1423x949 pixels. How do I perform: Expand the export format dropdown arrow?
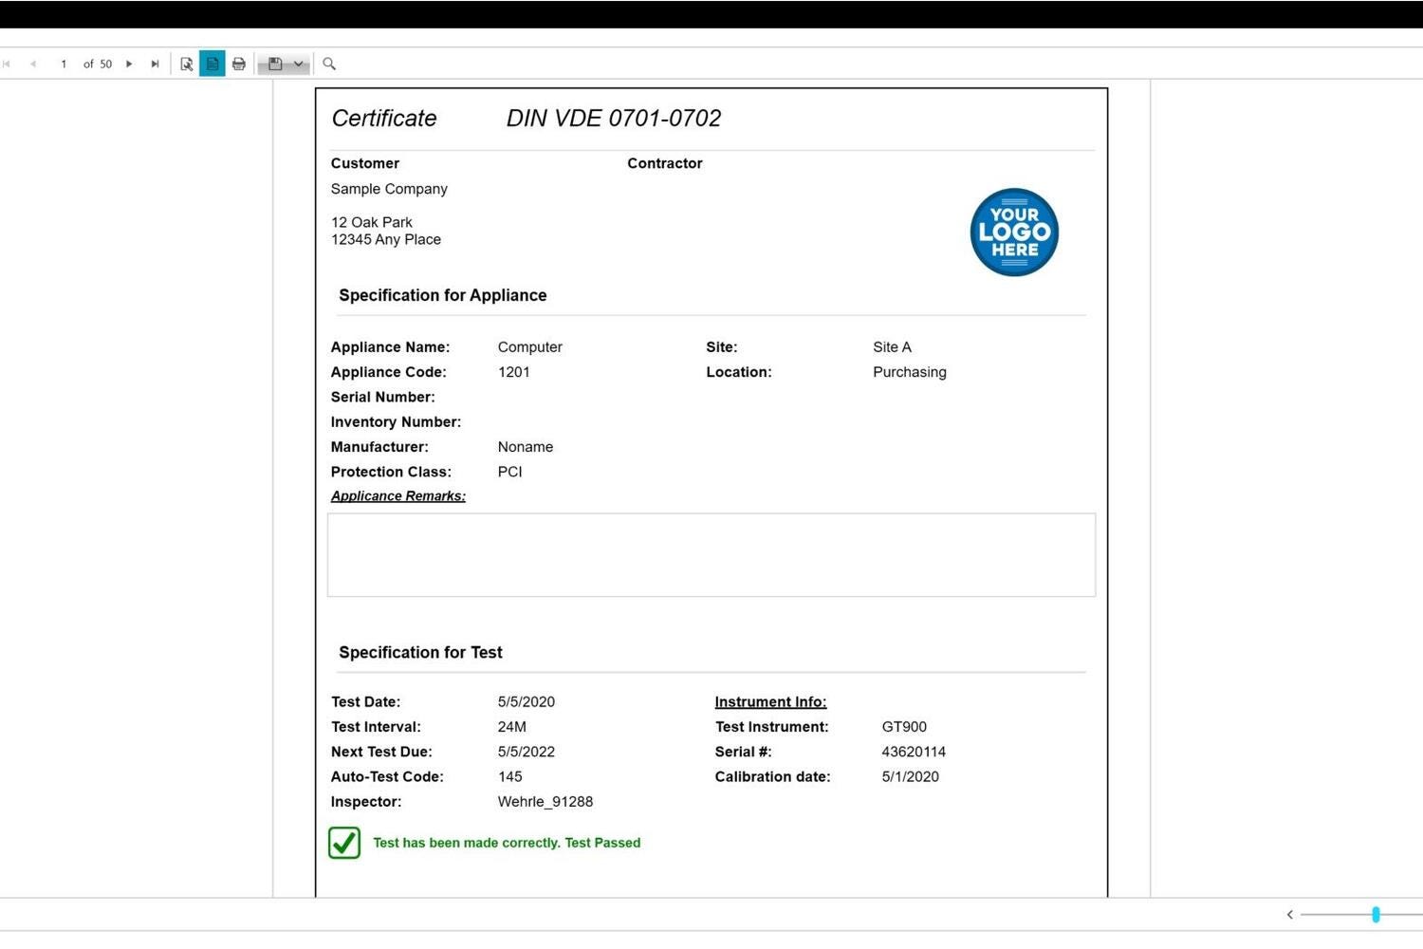(299, 65)
